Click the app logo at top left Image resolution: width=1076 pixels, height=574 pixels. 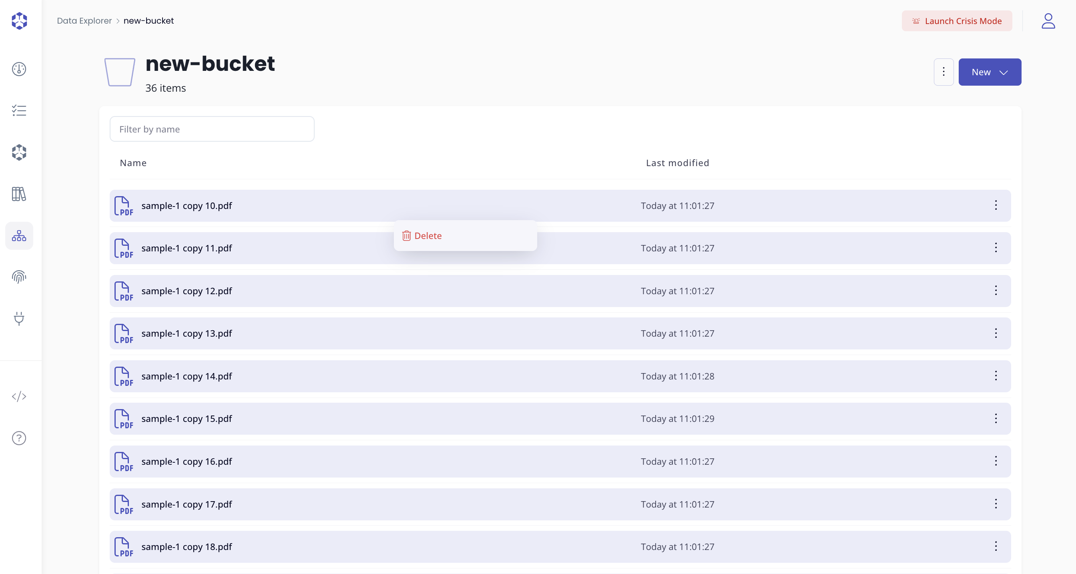[19, 21]
